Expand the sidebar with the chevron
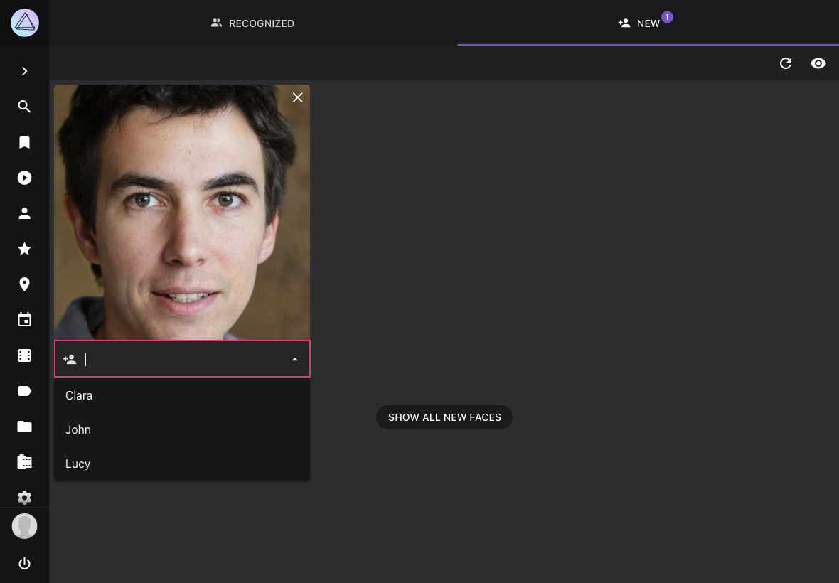The image size is (839, 583). 25,71
